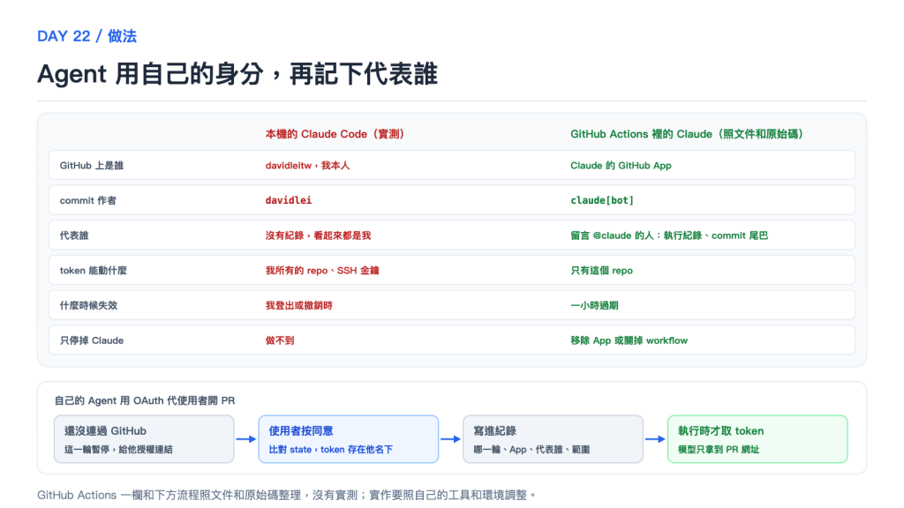The width and height of the screenshot is (904, 508).
Task: Click subtitle '比對 state，token 存在他名下'
Action: [x=330, y=449]
